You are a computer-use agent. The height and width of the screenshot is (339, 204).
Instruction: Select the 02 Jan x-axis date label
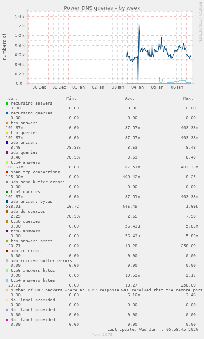(98, 87)
